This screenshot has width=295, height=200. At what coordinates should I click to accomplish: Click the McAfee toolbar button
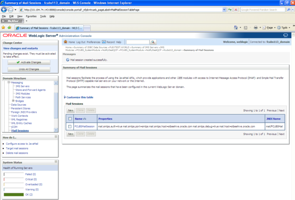click(12, 21)
